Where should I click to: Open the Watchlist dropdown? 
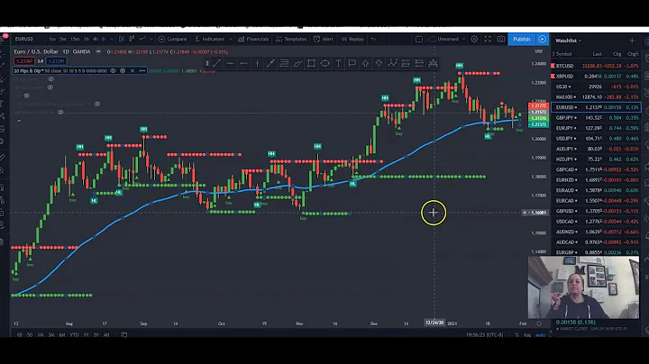tap(568, 41)
